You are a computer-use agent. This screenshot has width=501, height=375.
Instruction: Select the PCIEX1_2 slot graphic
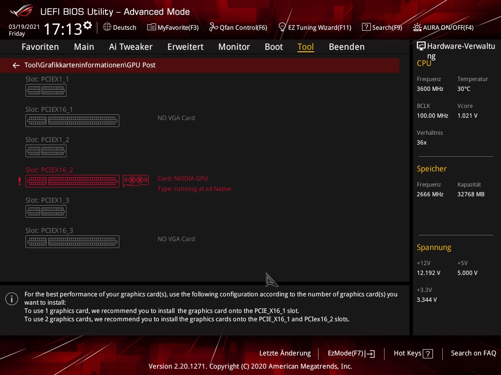(x=46, y=151)
